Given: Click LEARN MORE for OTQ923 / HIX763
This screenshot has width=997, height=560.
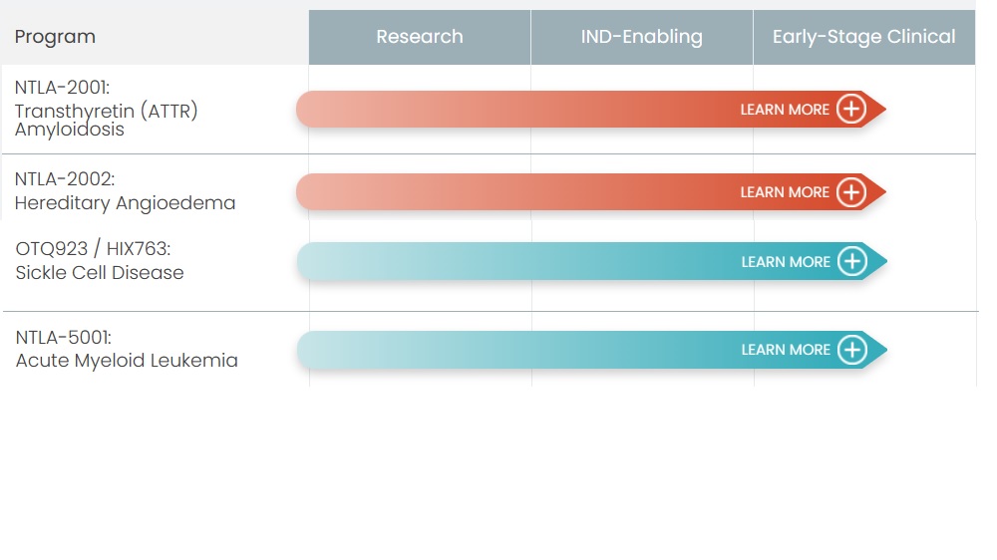Looking at the screenshot, I should click(786, 262).
